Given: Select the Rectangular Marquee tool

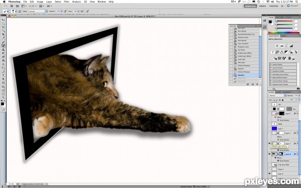Looking at the screenshot, I should (x=4, y=24).
